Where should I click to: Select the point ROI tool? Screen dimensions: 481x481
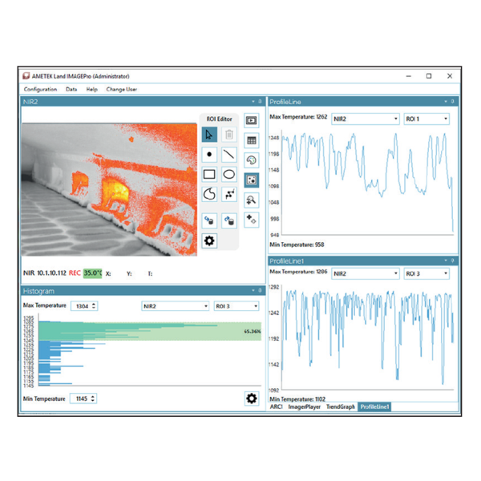(209, 155)
